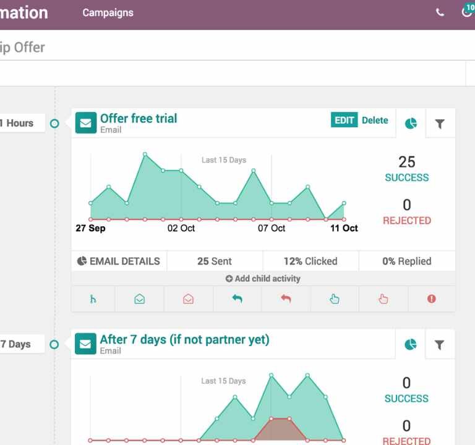This screenshot has height=445, width=475.
Task: Click the After 7 days email icon
Action: [x=85, y=344]
